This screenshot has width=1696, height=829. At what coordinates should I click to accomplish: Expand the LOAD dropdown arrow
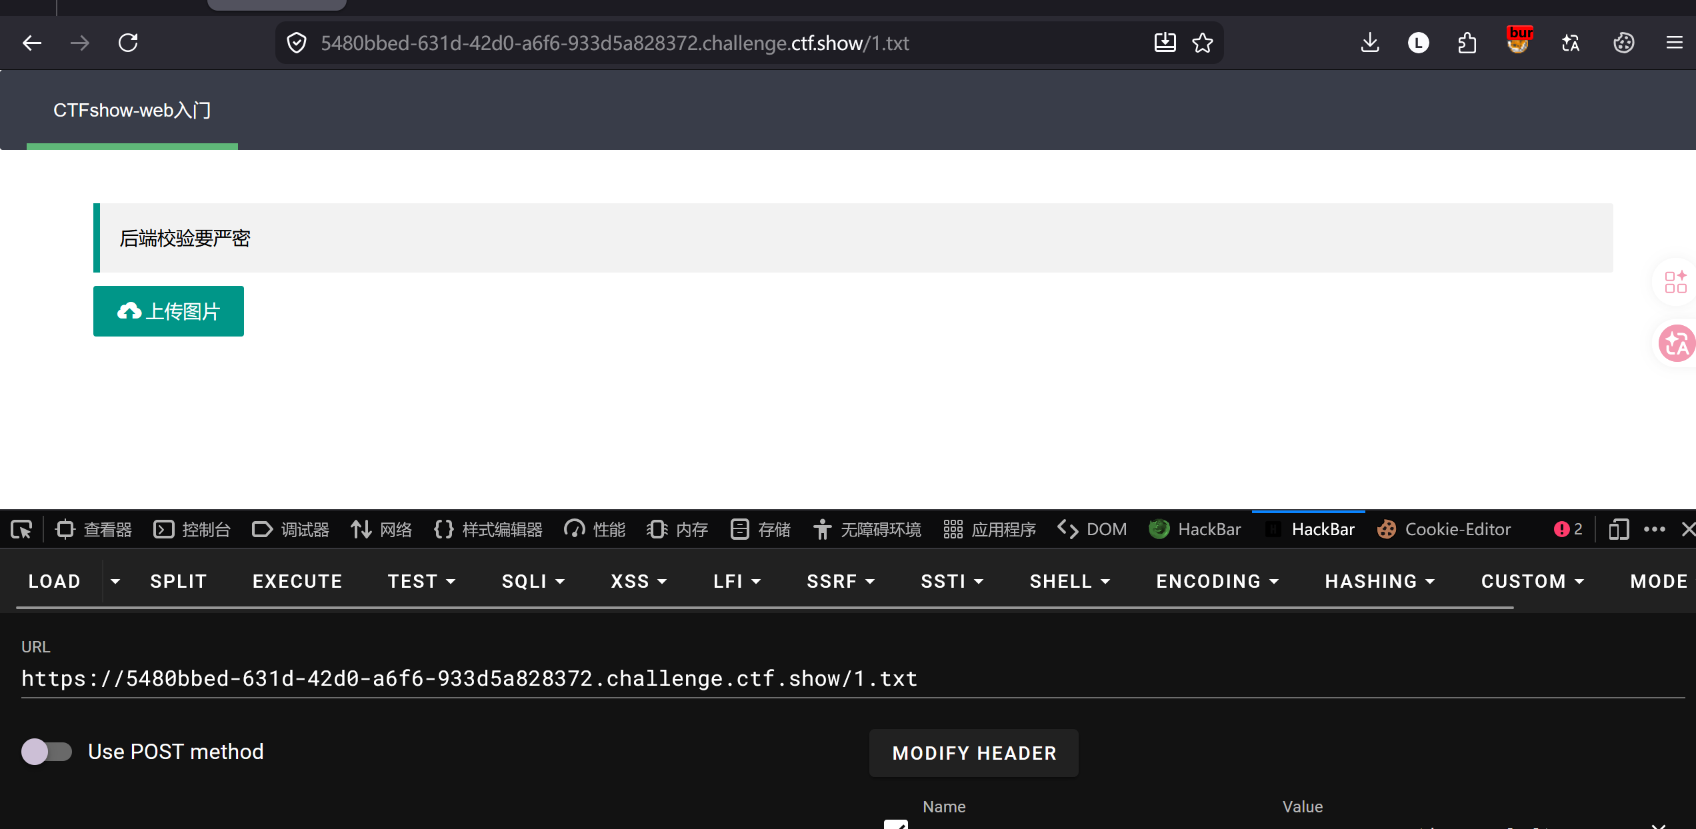click(x=115, y=582)
